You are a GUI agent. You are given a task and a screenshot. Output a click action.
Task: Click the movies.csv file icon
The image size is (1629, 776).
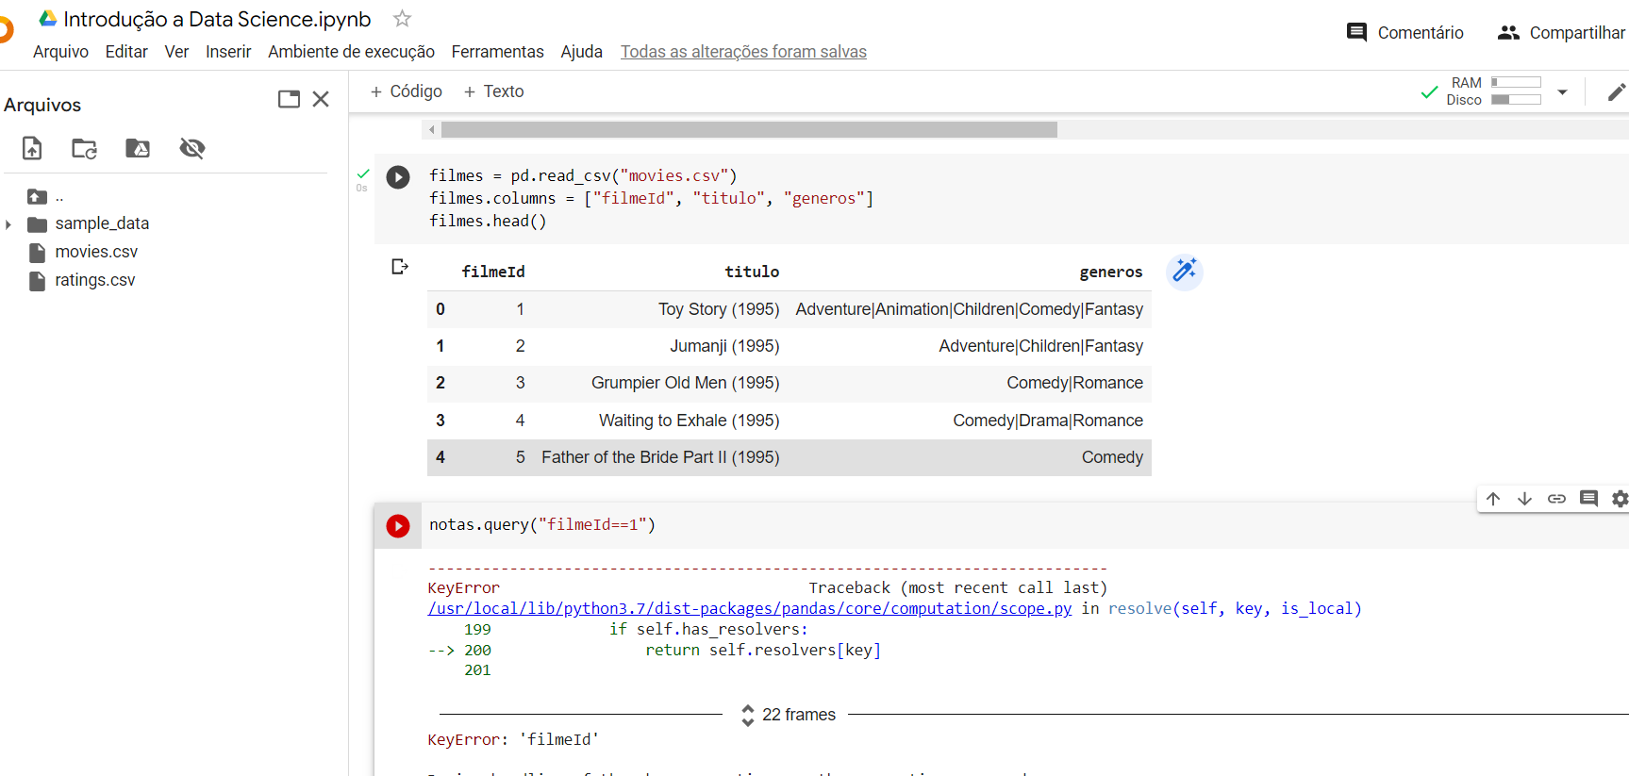[37, 253]
